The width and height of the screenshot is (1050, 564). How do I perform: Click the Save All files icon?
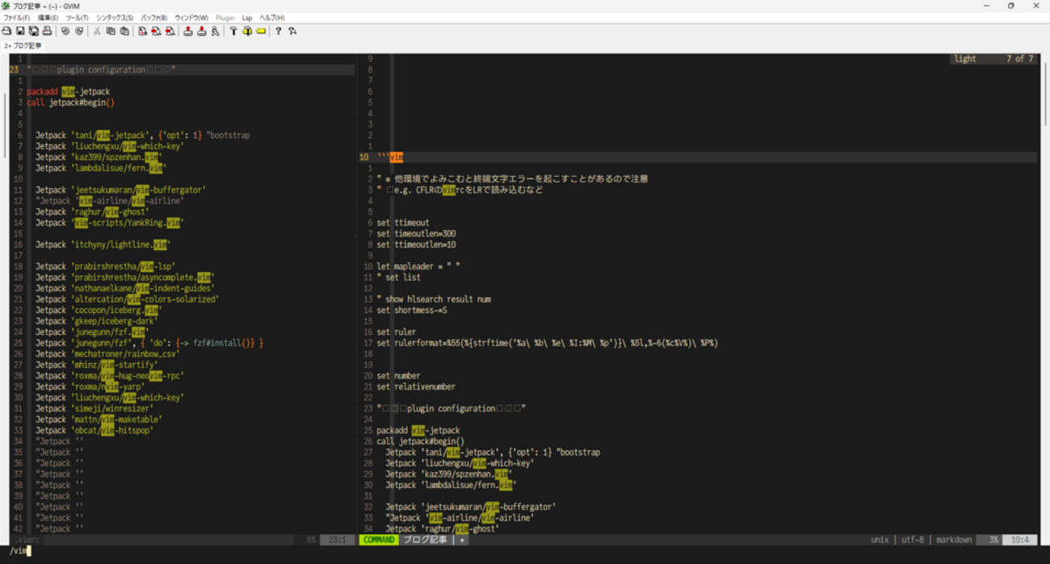coord(34,31)
